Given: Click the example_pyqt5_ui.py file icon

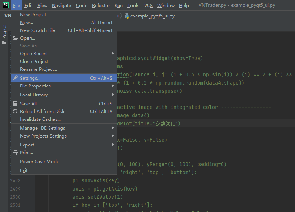Looking at the screenshot, I should tap(127, 16).
